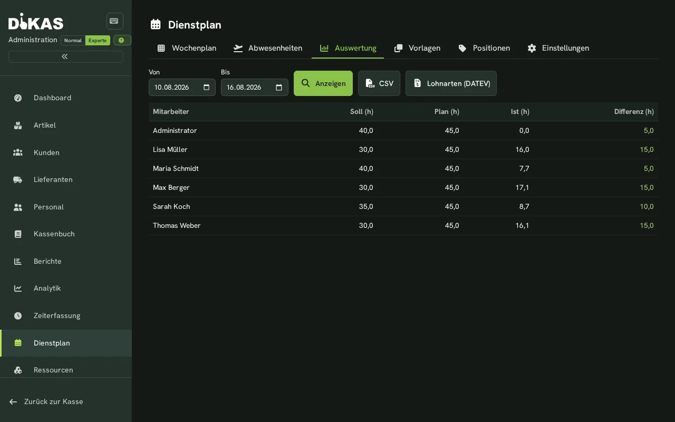This screenshot has height=422, width=675.
Task: Click the Bis date field
Action: click(x=255, y=87)
